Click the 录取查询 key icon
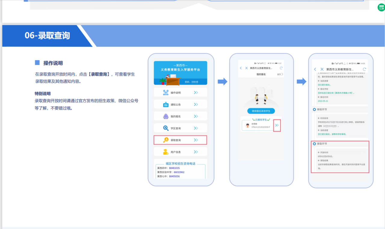 click(x=166, y=140)
